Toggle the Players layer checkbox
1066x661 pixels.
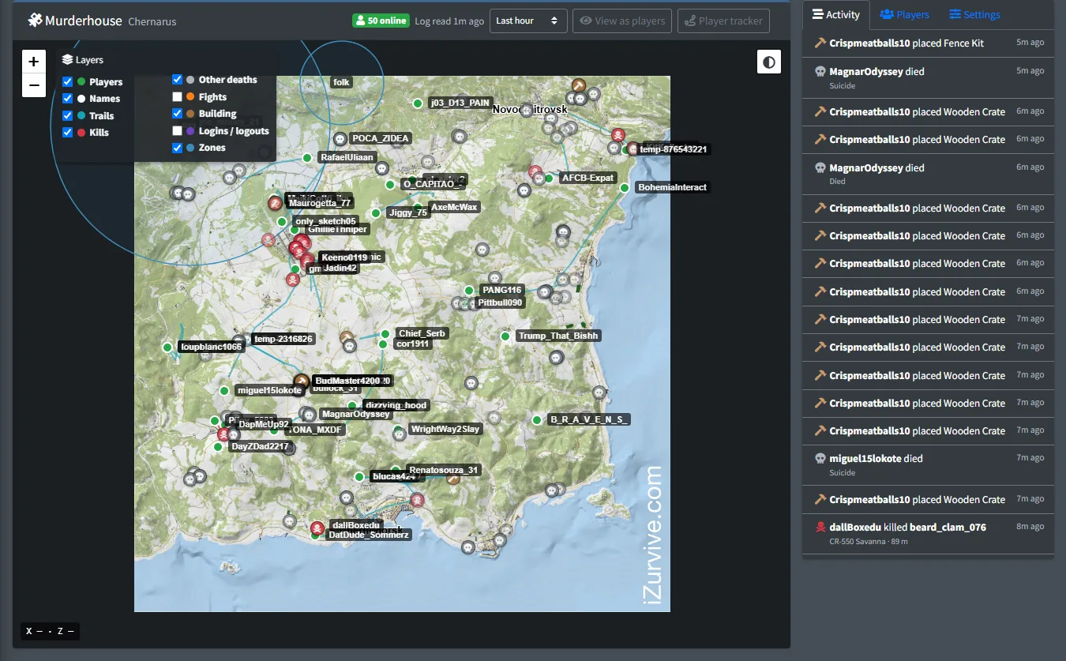click(68, 82)
